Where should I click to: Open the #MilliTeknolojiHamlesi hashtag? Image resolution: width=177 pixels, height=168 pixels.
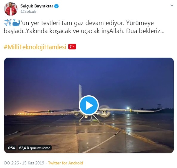(x=35, y=47)
